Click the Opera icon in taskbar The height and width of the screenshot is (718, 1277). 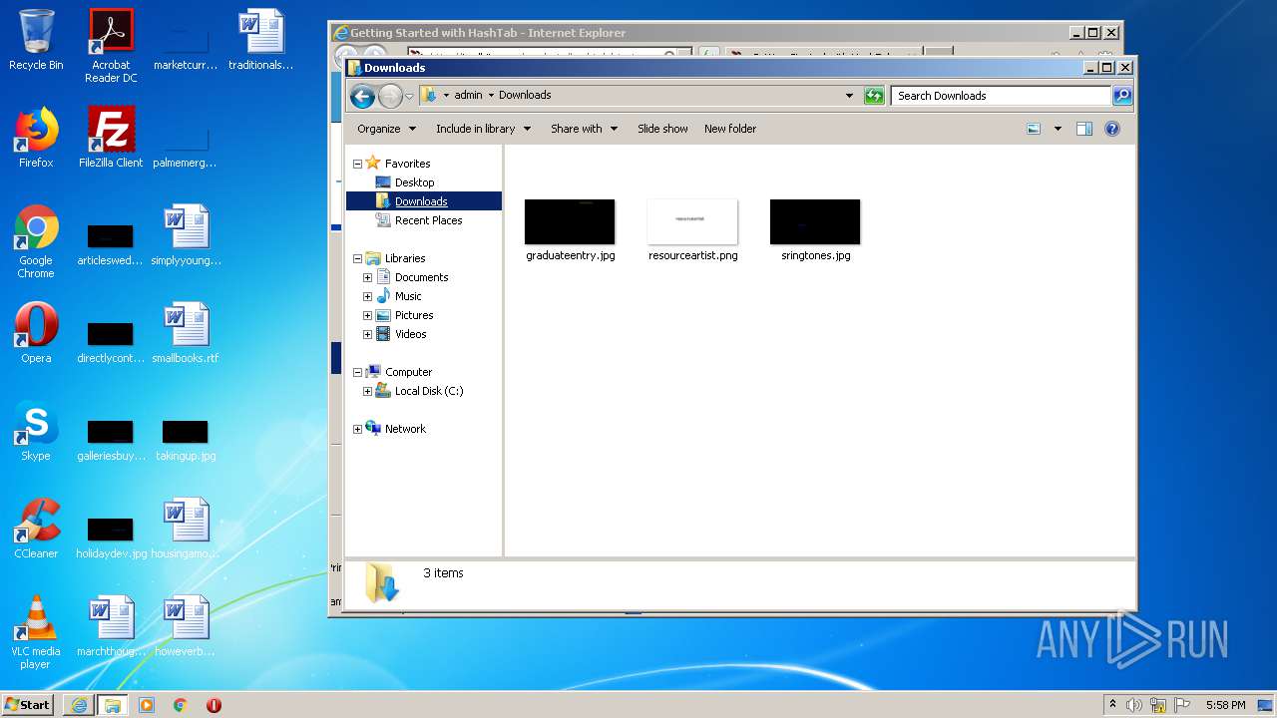(213, 705)
